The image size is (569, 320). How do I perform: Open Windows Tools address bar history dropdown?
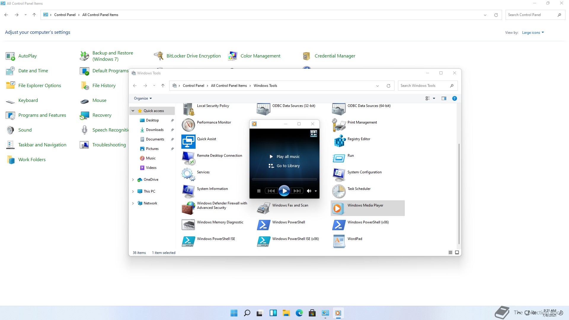377,86
